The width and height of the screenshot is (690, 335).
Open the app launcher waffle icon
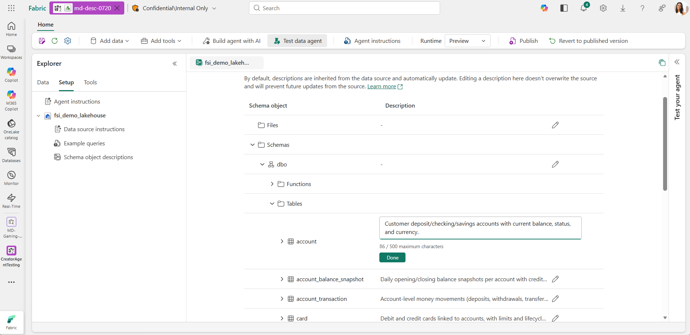point(11,8)
